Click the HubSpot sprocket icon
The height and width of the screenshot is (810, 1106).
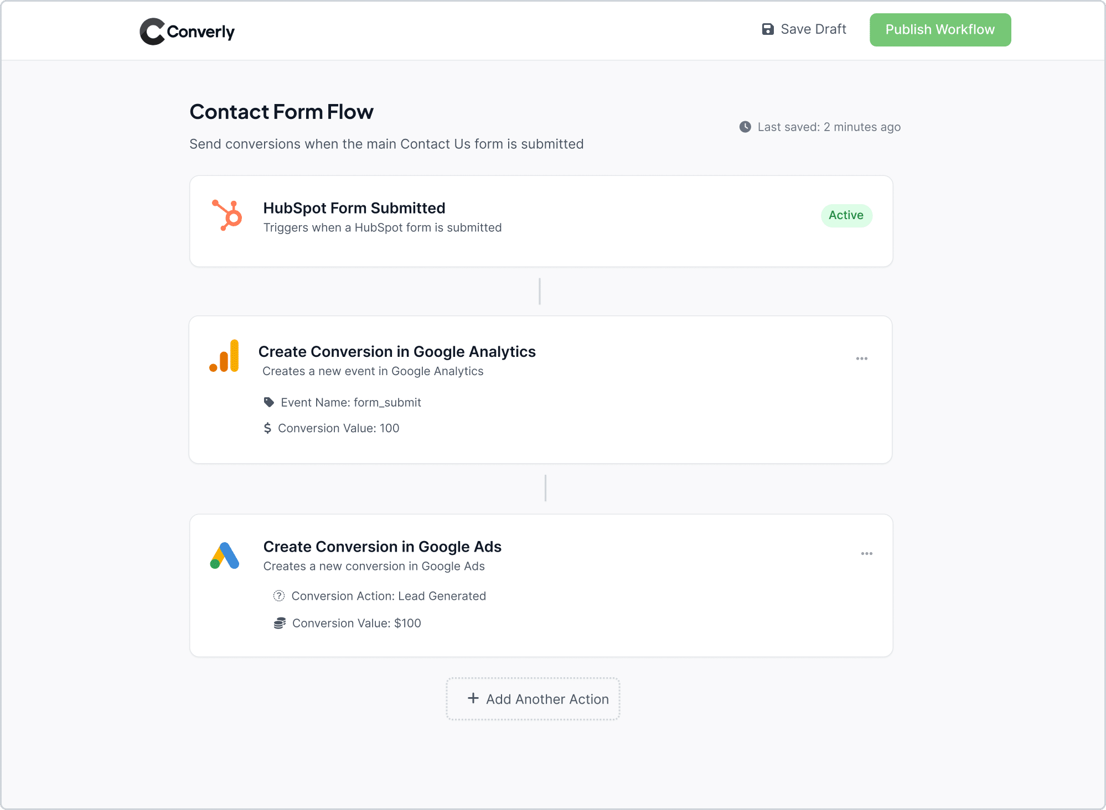click(x=228, y=215)
